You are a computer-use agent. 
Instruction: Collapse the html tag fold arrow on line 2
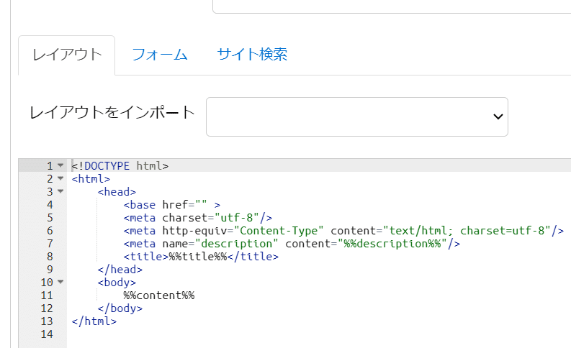pos(60,178)
